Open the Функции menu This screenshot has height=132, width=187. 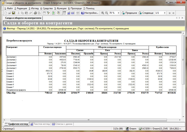point(60,8)
